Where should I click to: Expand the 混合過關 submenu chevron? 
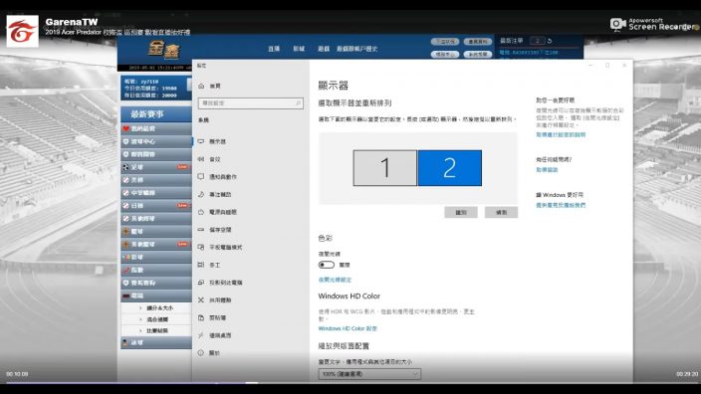pos(140,319)
